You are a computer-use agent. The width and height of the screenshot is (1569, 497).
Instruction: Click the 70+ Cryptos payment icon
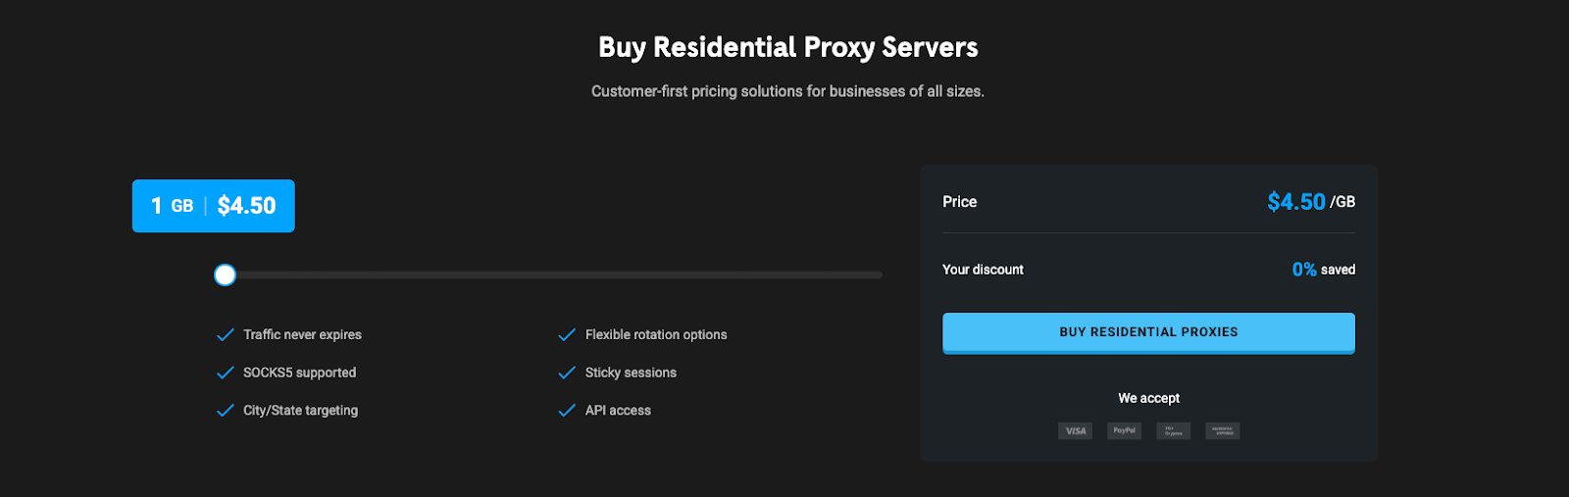click(1173, 430)
